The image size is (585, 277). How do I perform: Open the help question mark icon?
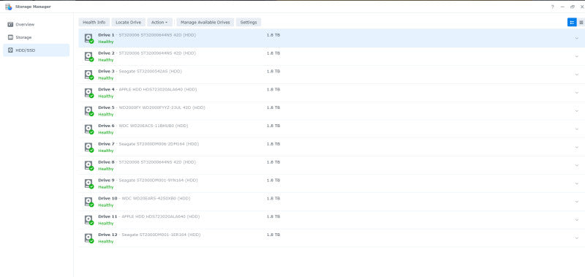pos(553,7)
